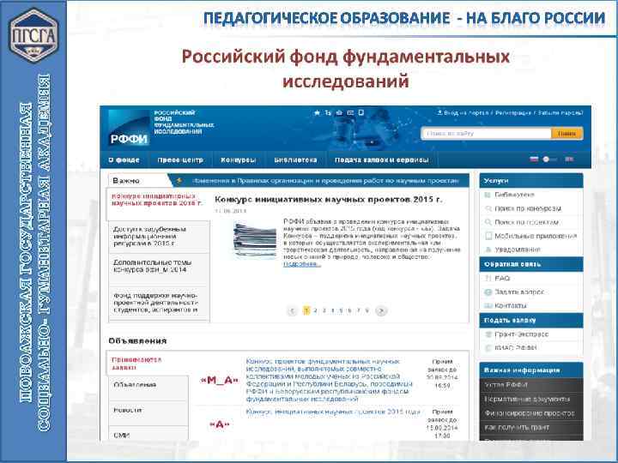The width and height of the screenshot is (618, 463).
Task: Open article heading Конкурс инициативных научных проектов 2015
Action: coord(328,200)
